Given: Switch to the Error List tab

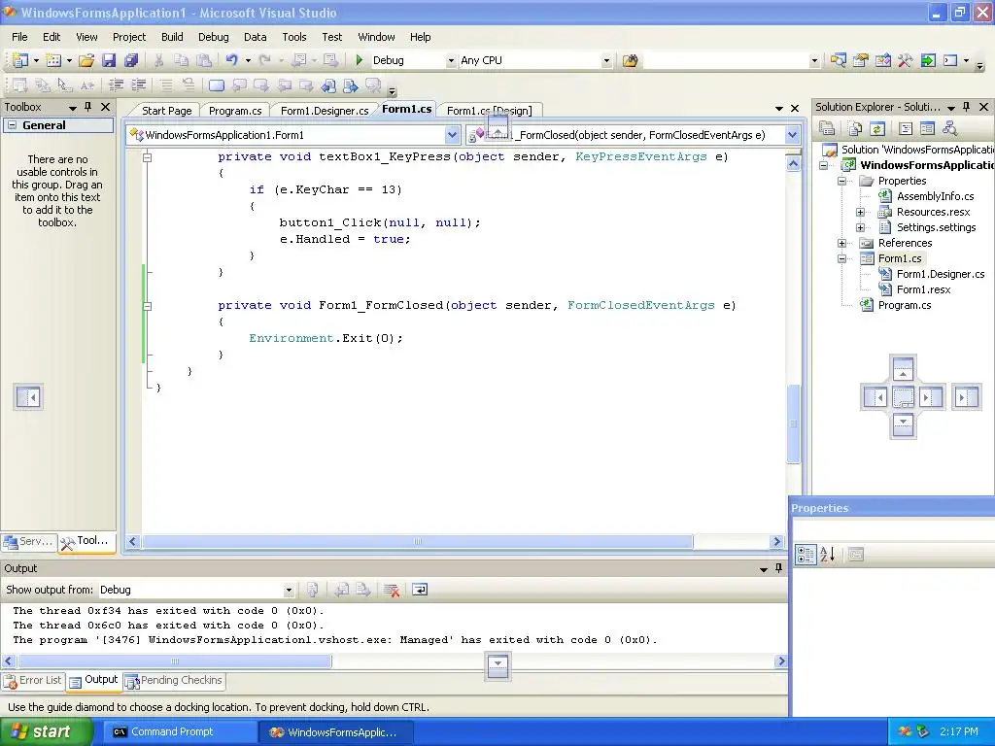Looking at the screenshot, I should 33,681.
